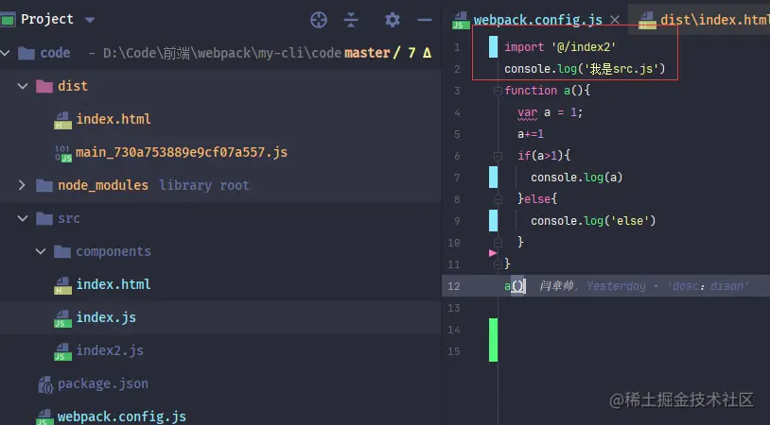Image resolution: width=770 pixels, height=425 pixels.
Task: Hide the Project panel with minus icon
Action: [x=425, y=20]
